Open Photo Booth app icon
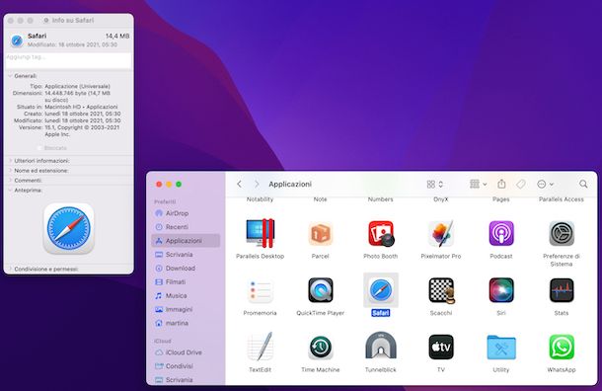The width and height of the screenshot is (602, 391). (x=381, y=233)
